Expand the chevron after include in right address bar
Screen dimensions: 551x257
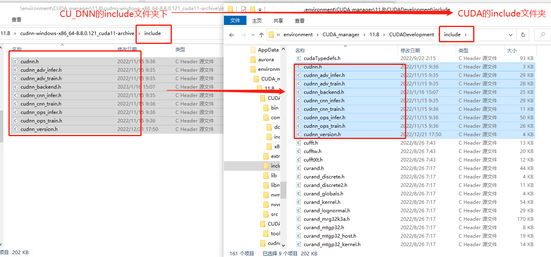pos(466,35)
